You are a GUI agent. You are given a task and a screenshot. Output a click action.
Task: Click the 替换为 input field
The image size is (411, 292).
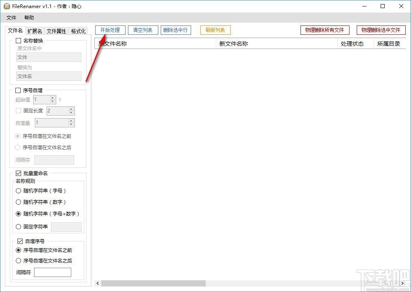click(x=49, y=76)
